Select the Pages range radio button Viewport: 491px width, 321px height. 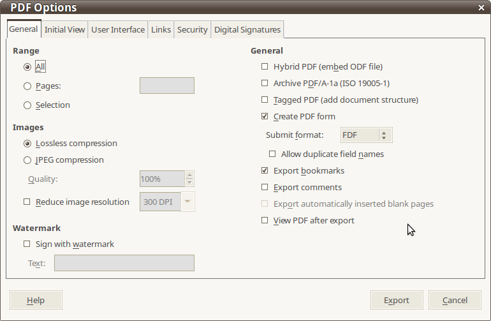pyautogui.click(x=27, y=86)
